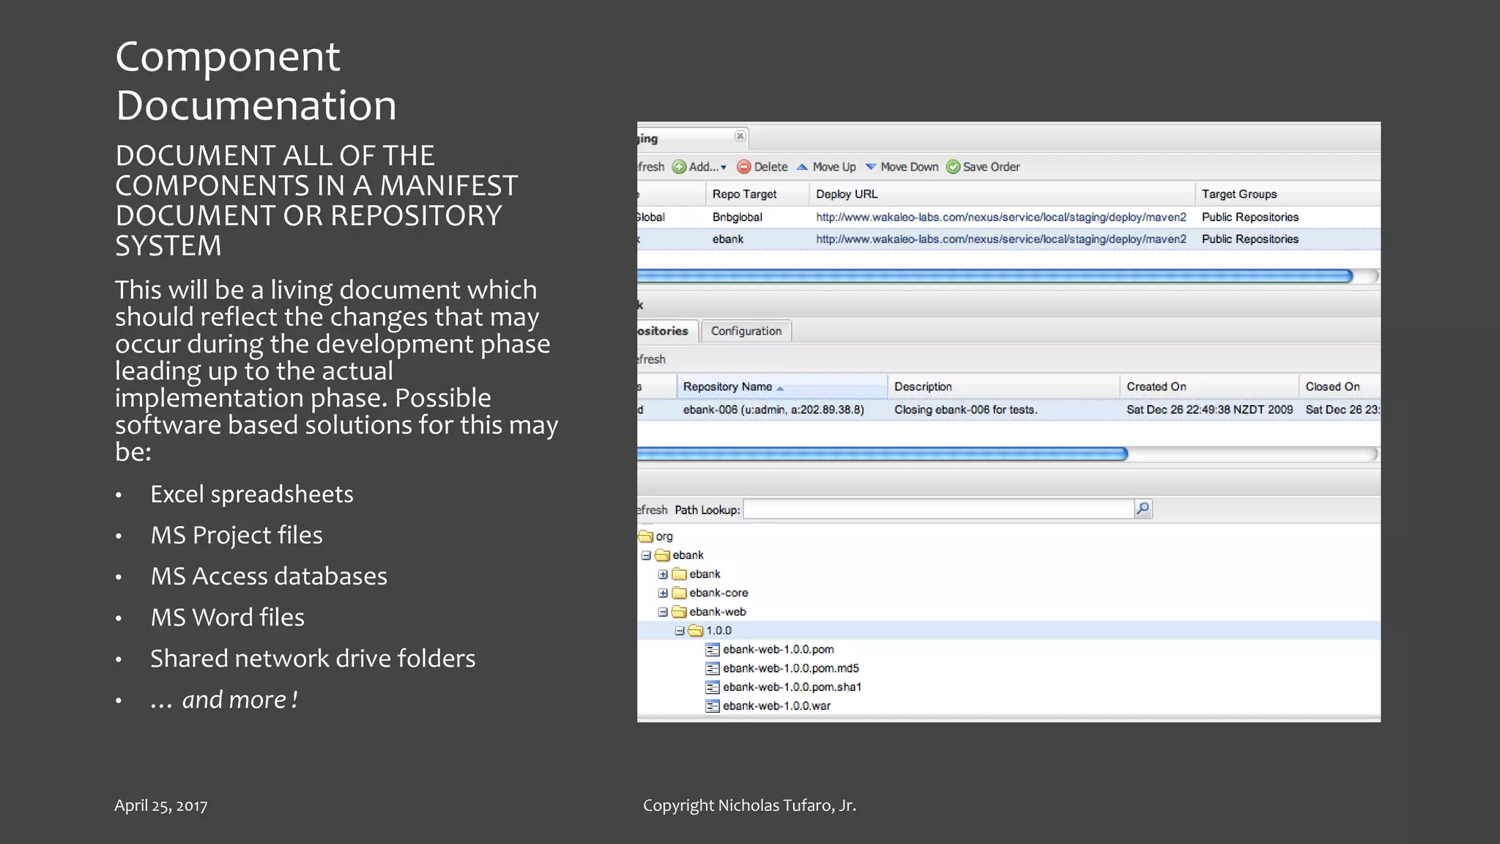This screenshot has height=844, width=1500.
Task: Click the Move Up arrow icon
Action: [x=802, y=167]
